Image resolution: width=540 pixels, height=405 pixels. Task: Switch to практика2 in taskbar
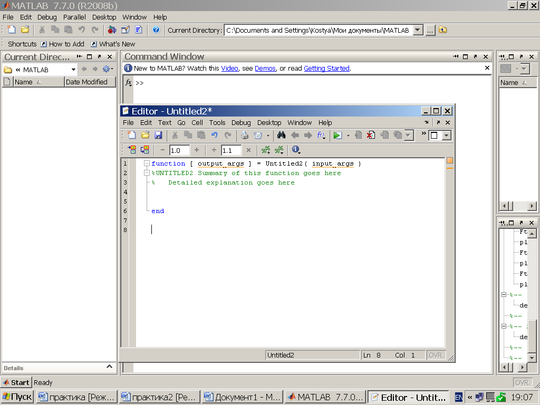pos(160,397)
